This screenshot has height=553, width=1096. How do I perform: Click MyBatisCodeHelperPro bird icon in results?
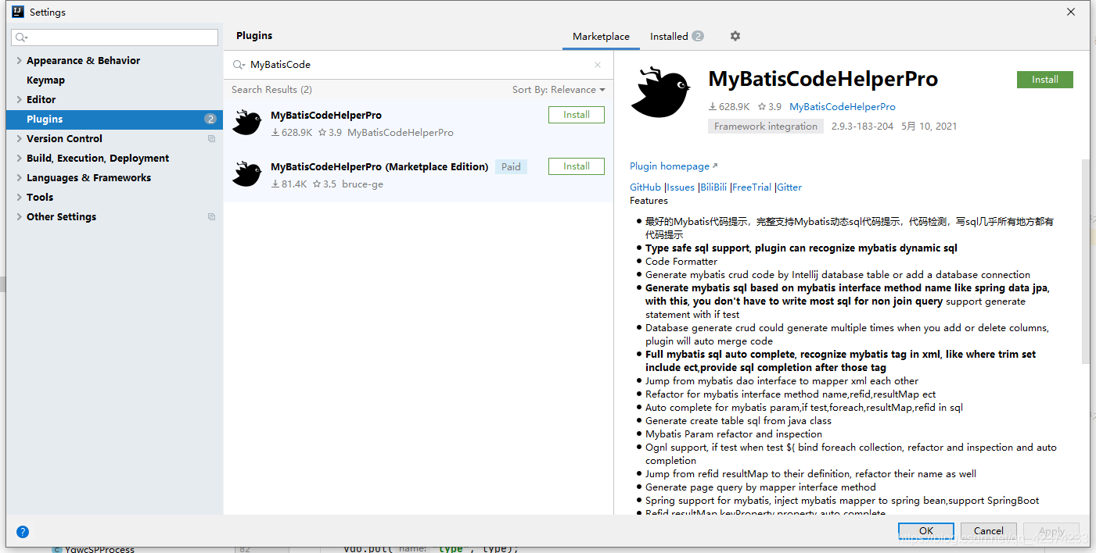coord(247,123)
